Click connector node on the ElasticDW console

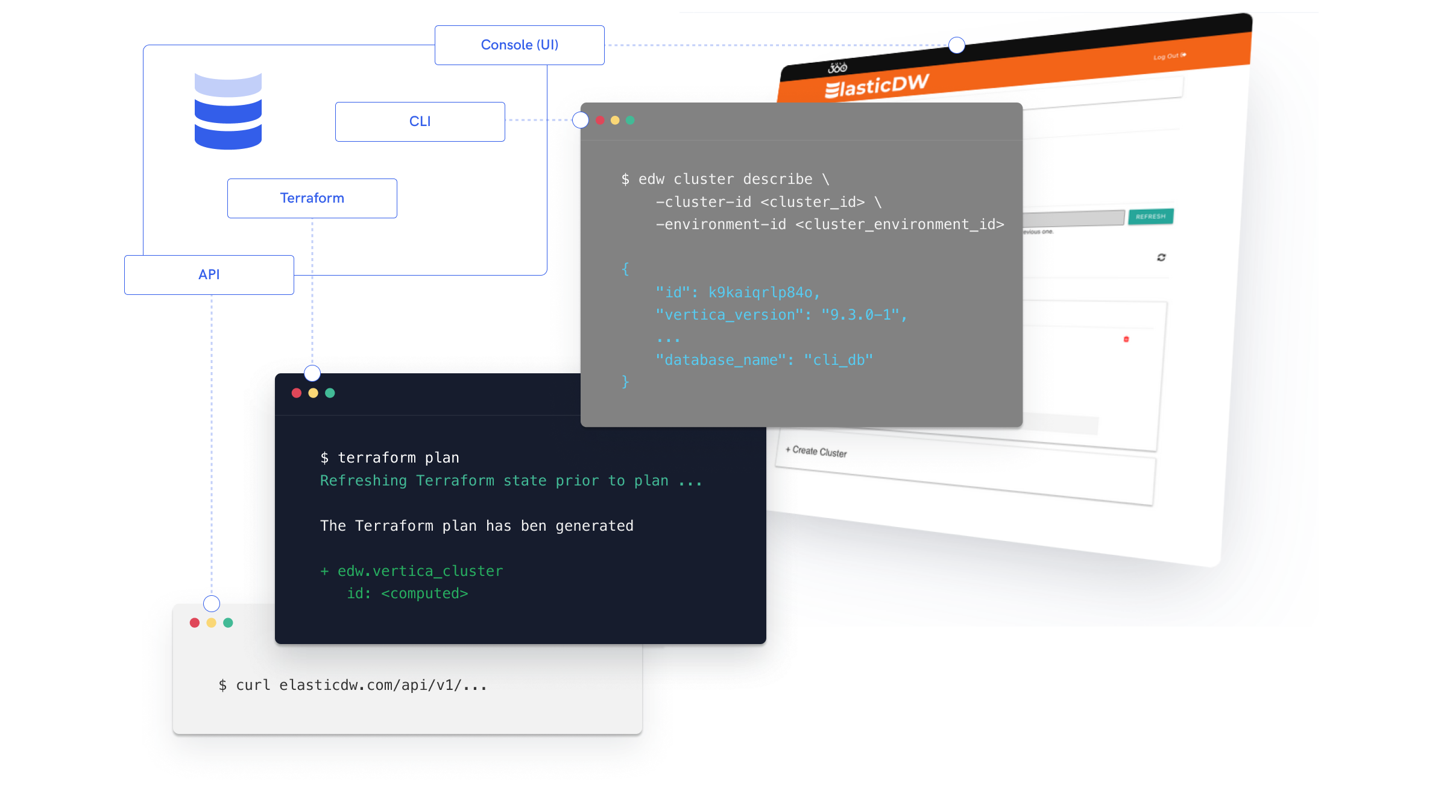point(957,45)
